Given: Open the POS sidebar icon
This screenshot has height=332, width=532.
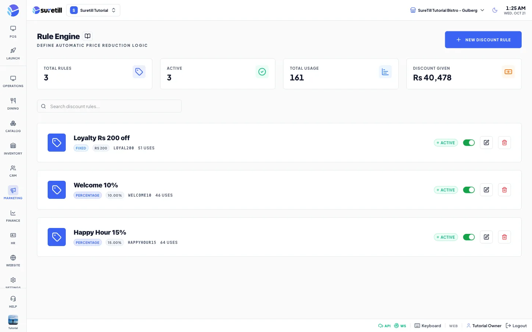Looking at the screenshot, I should [13, 31].
